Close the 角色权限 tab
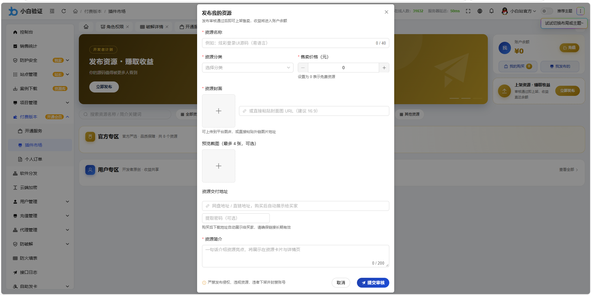This screenshot has height=295, width=591. point(128,27)
